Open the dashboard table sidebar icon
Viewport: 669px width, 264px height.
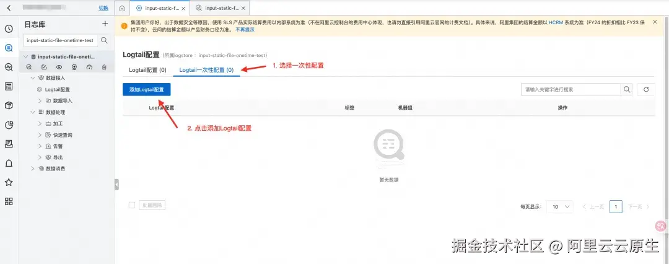pos(9,86)
